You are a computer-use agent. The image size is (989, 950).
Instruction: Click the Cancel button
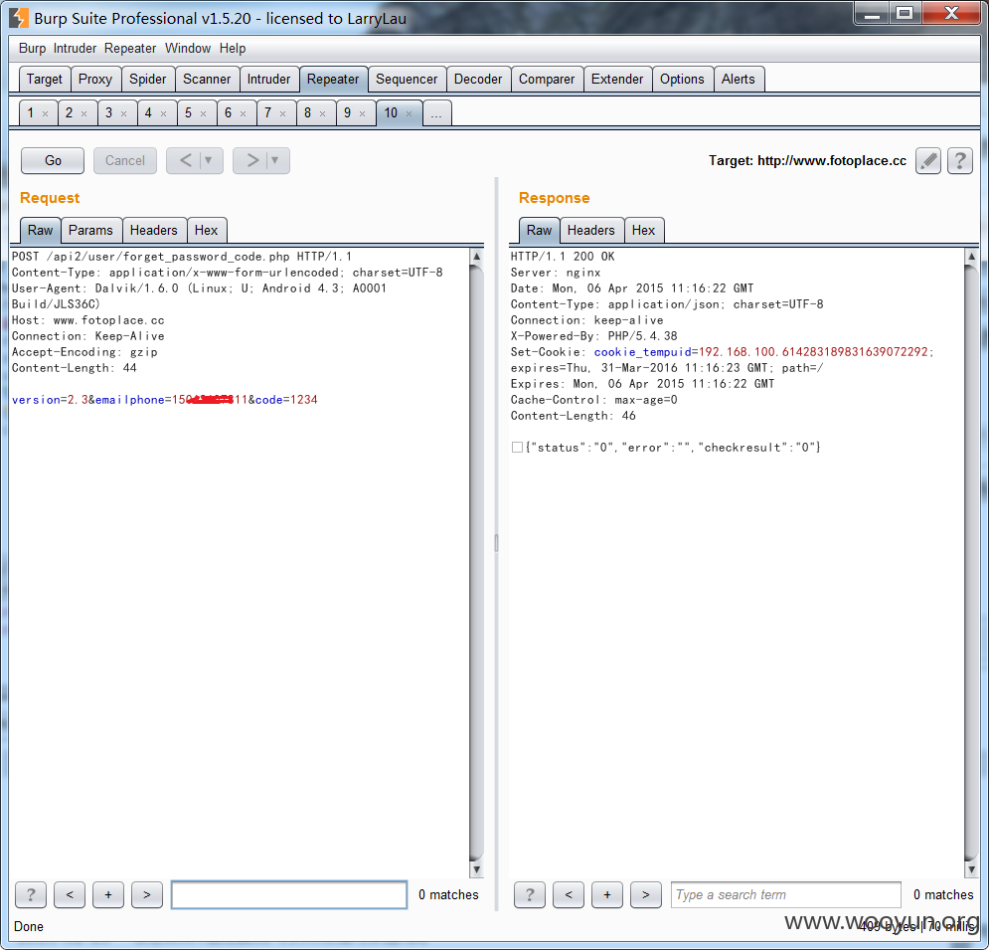click(x=125, y=161)
